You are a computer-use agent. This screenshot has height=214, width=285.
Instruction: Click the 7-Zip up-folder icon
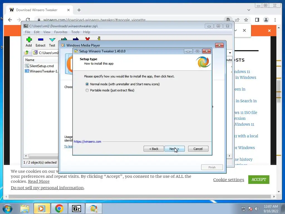tap(27, 53)
